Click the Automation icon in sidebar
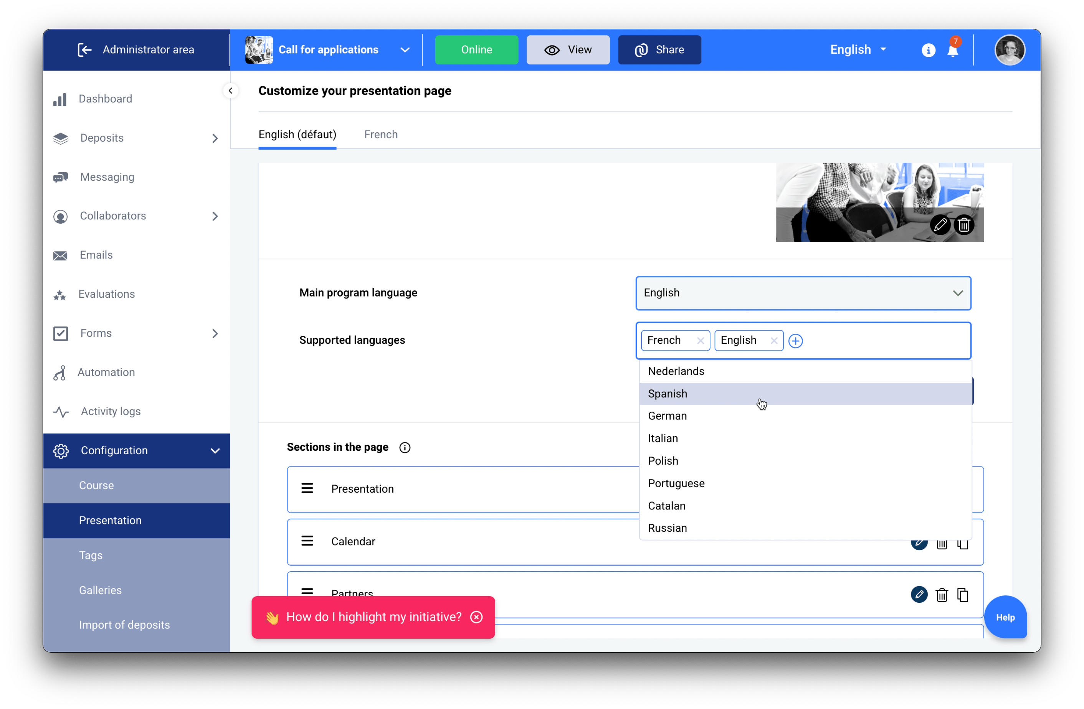This screenshot has width=1084, height=709. click(59, 373)
